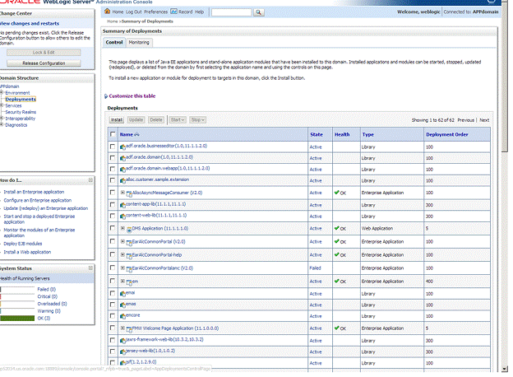Click Customize this table arrow icon

tap(106, 96)
